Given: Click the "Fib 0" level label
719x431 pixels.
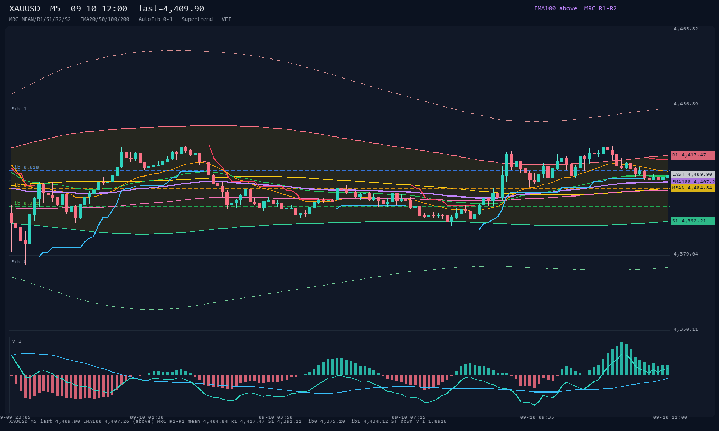Looking at the screenshot, I should pos(19,262).
